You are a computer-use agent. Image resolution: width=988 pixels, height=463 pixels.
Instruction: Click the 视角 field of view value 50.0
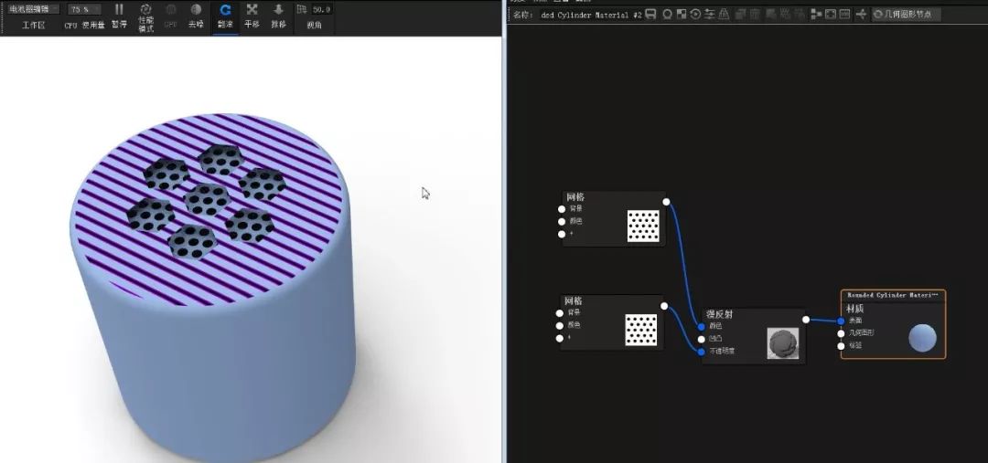tap(321, 9)
